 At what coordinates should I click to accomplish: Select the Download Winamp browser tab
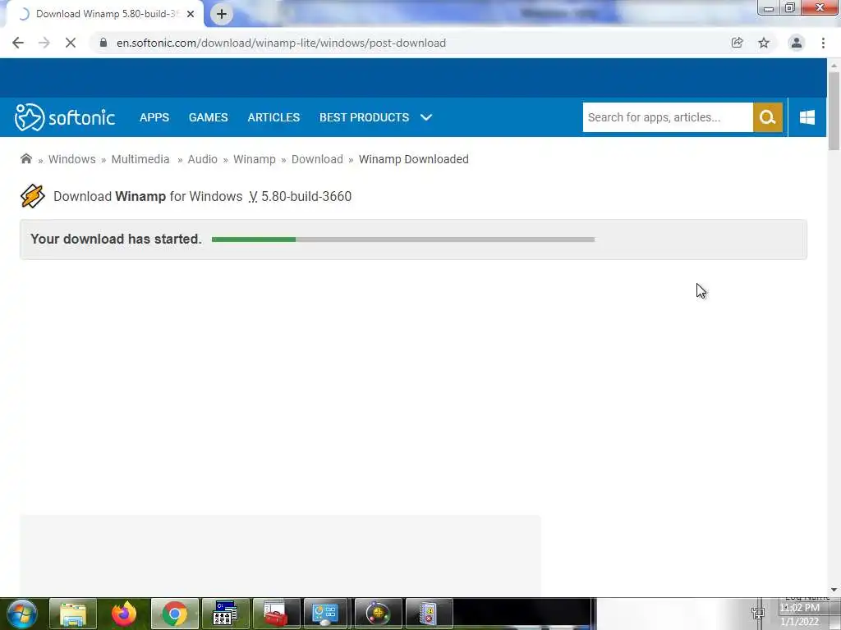[x=105, y=14]
